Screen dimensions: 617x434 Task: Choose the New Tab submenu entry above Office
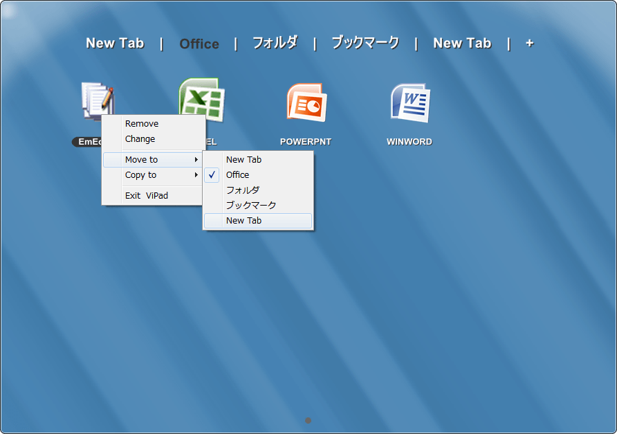258,159
